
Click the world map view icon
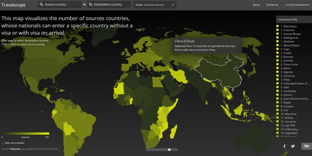(x=306, y=146)
